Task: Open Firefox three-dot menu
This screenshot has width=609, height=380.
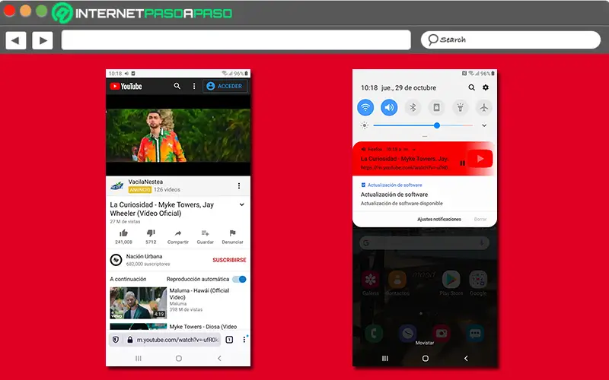Action: (x=244, y=340)
